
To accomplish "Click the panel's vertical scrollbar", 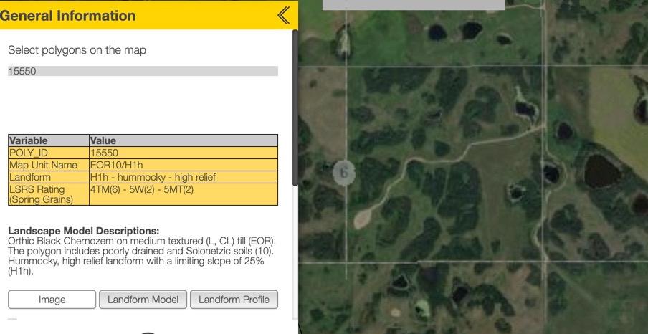I will [295, 108].
